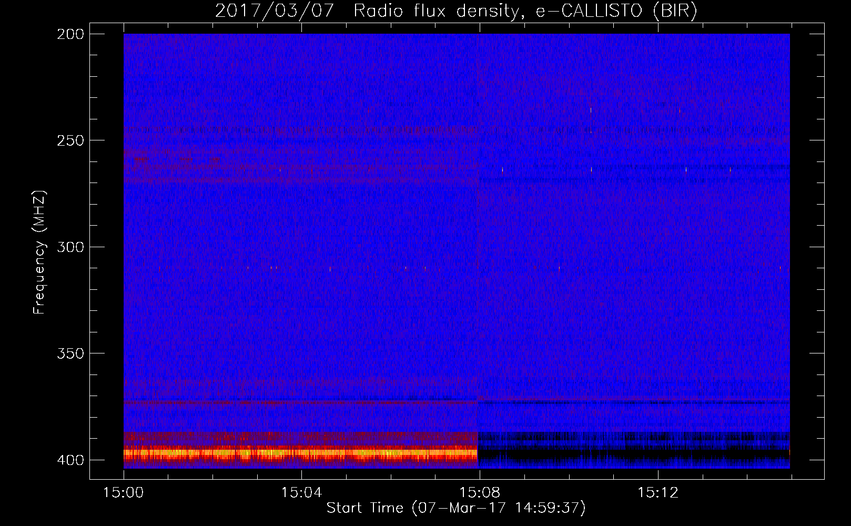The image size is (851, 526).
Task: Click the '15:08' time tick label
Action: [480, 492]
